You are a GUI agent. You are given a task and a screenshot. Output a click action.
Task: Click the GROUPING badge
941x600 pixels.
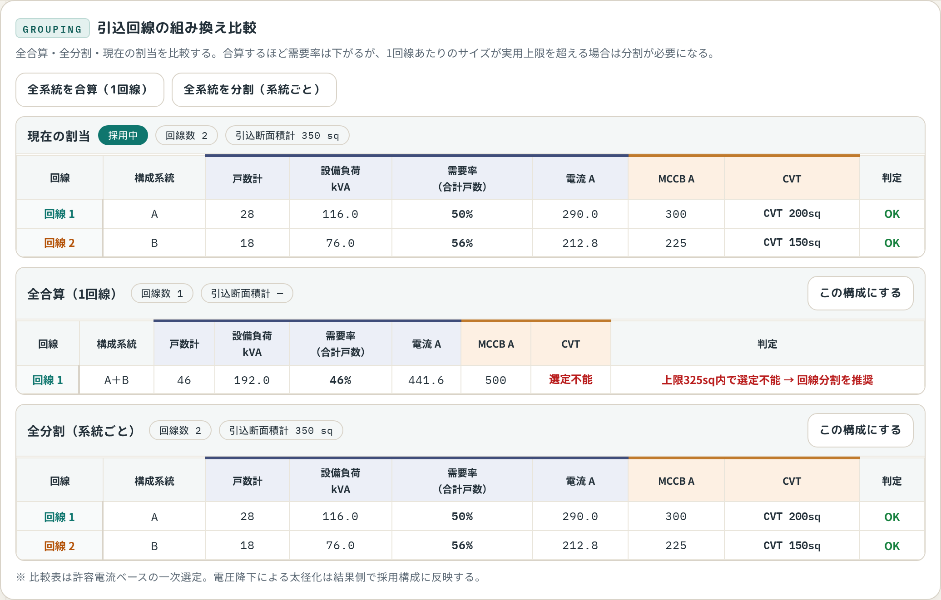[53, 29]
